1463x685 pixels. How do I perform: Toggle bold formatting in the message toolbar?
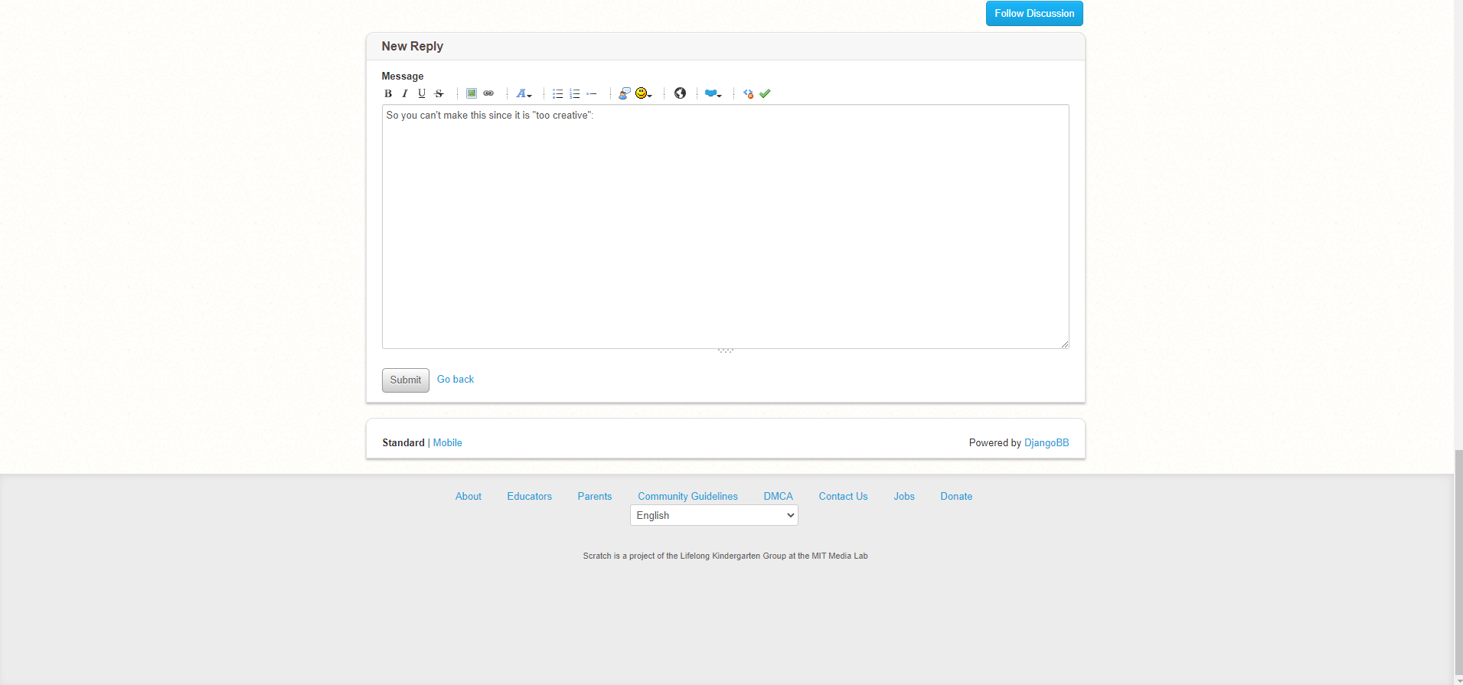[388, 93]
